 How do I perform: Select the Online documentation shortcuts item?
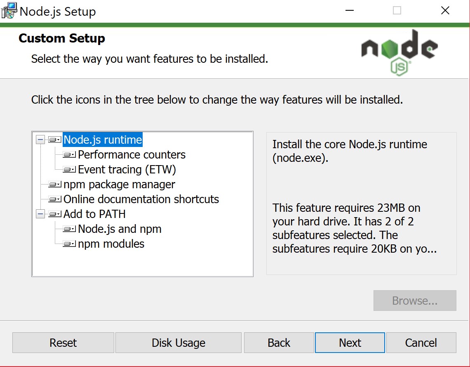pyautogui.click(x=141, y=199)
